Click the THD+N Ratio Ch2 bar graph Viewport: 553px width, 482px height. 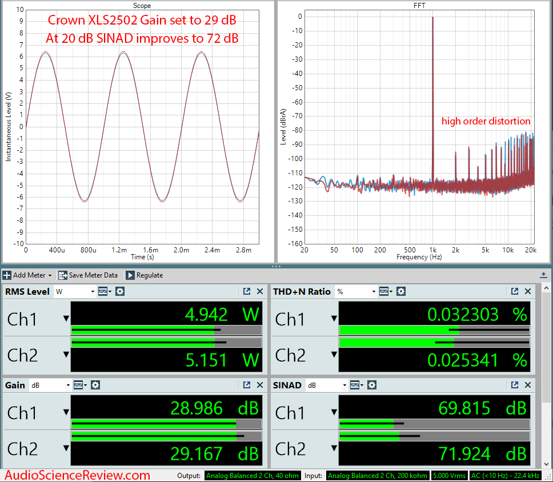(434, 343)
